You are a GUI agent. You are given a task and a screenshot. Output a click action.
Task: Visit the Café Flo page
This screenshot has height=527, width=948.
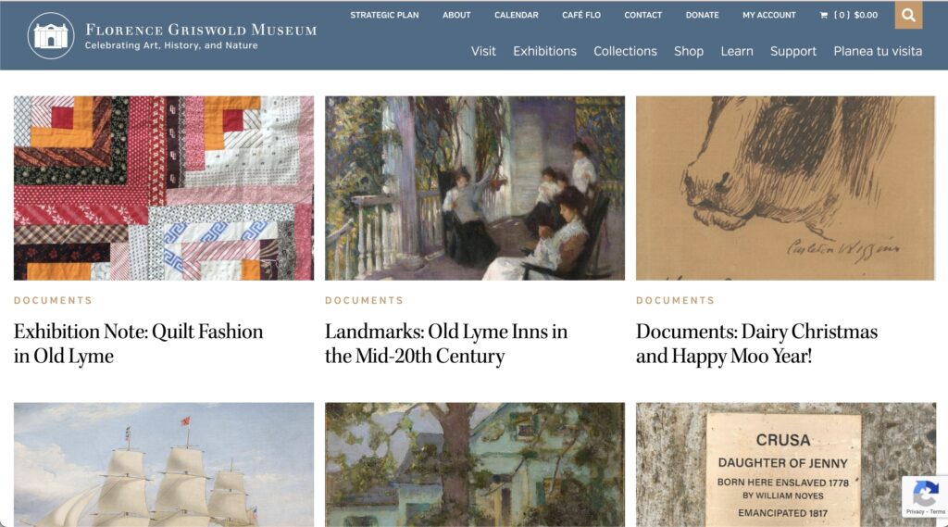coord(581,15)
